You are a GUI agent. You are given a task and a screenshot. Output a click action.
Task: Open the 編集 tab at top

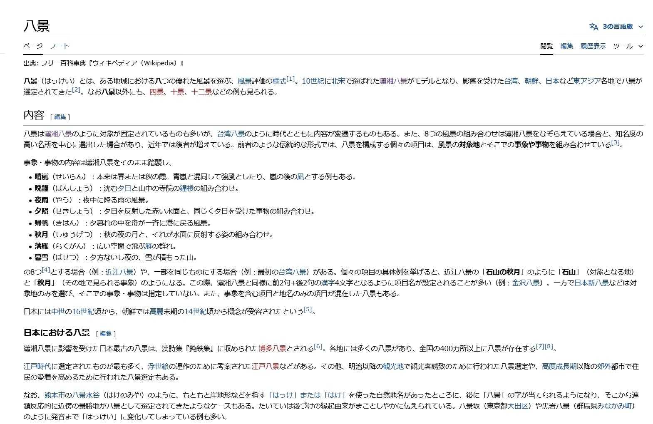click(566, 46)
